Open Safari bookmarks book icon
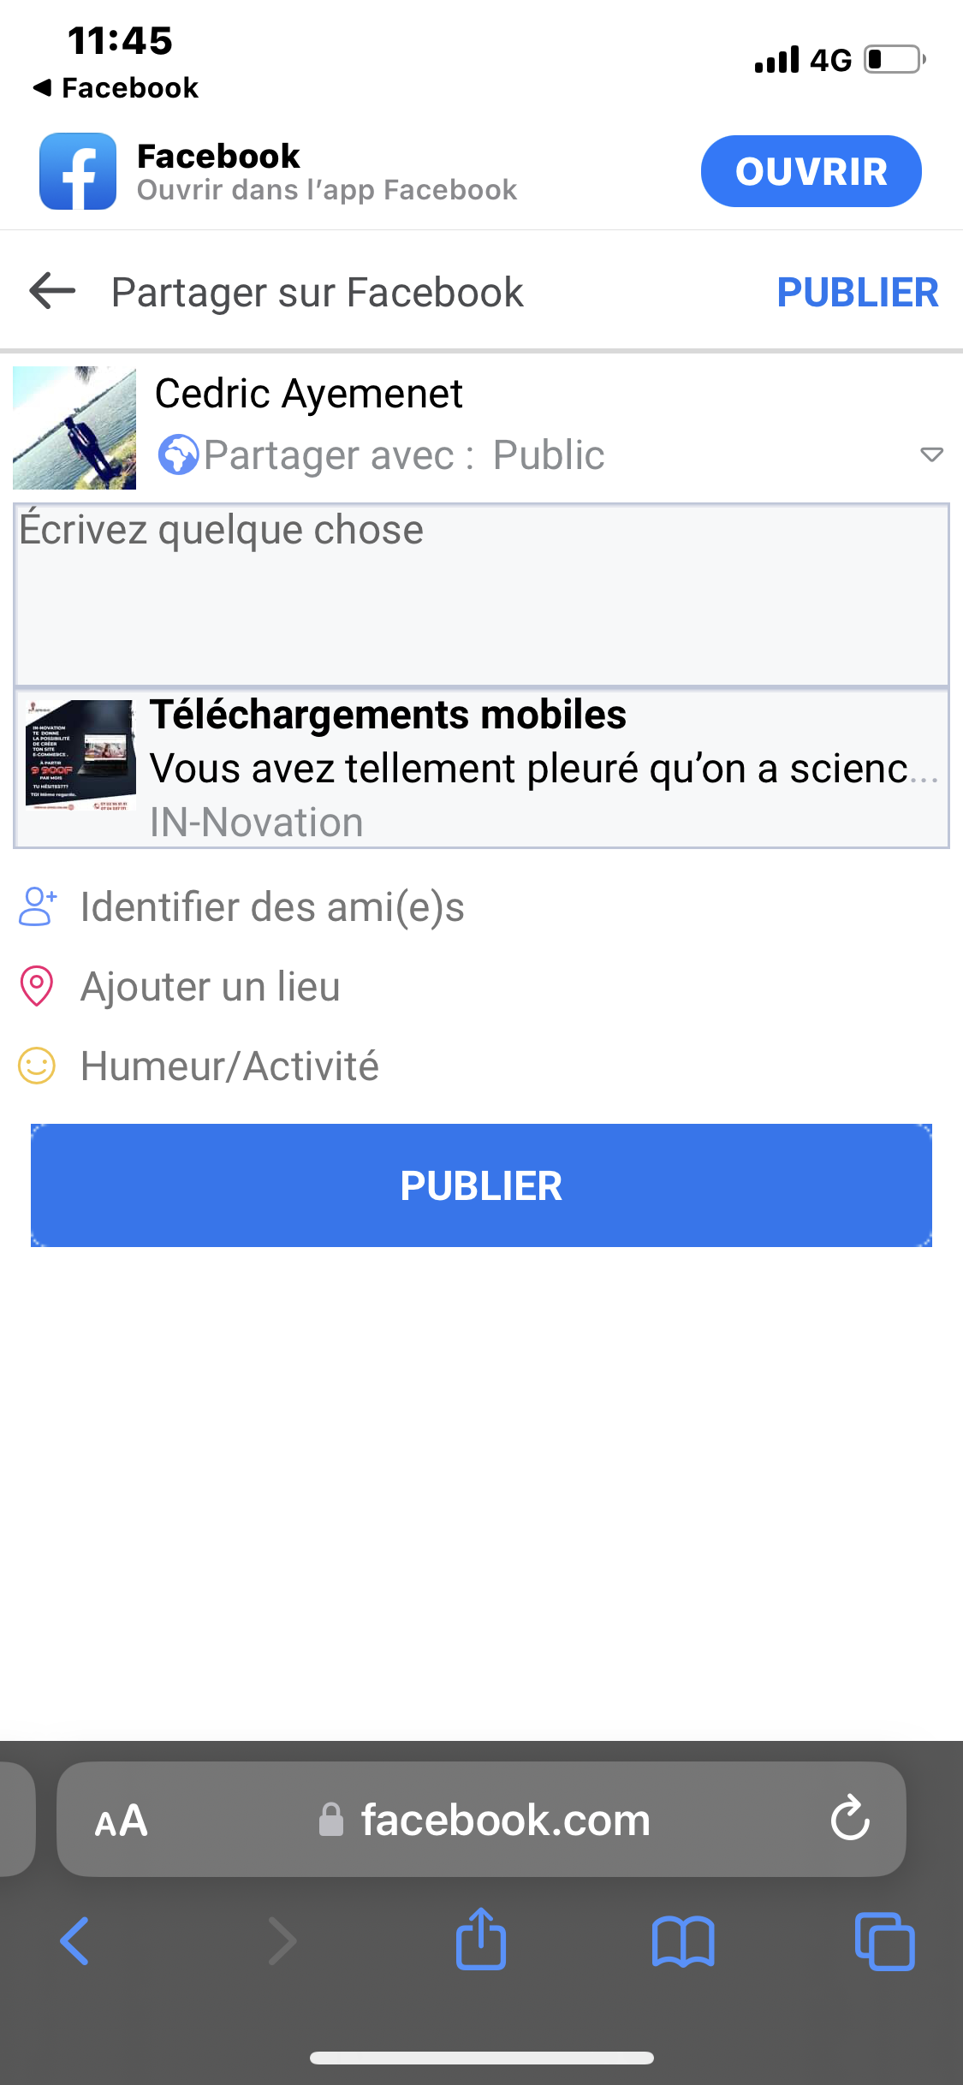The height and width of the screenshot is (2085, 963). [x=682, y=1940]
